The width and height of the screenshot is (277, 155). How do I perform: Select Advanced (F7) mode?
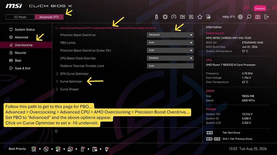(x=49, y=17)
